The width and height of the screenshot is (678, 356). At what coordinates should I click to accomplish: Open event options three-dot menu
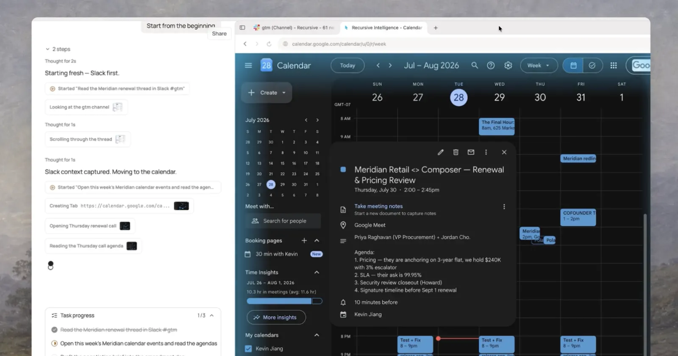tap(486, 152)
